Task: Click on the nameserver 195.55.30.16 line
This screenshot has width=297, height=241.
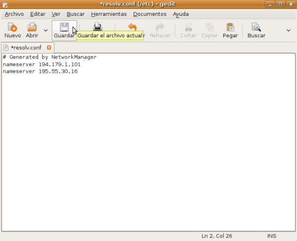Action: click(40, 71)
